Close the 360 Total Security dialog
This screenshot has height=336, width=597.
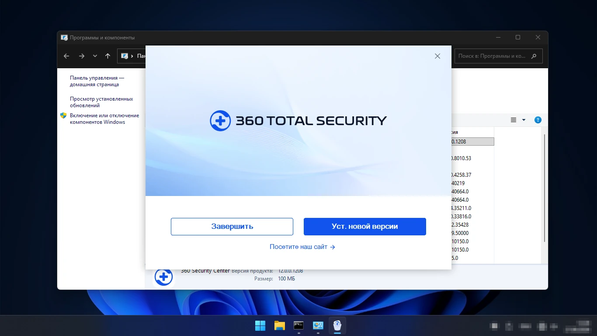[x=437, y=56]
